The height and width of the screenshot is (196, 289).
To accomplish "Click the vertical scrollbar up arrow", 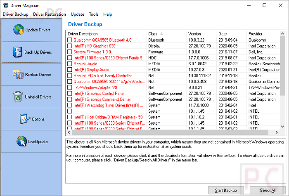I will tap(282, 33).
